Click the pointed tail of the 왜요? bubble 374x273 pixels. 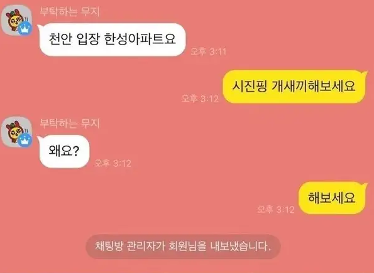coord(40,139)
